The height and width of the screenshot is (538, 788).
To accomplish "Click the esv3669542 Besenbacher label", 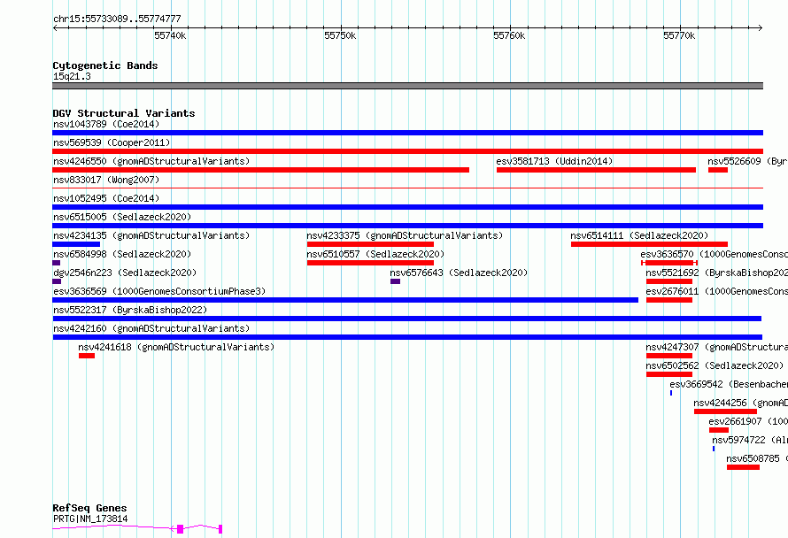I will click(x=729, y=384).
